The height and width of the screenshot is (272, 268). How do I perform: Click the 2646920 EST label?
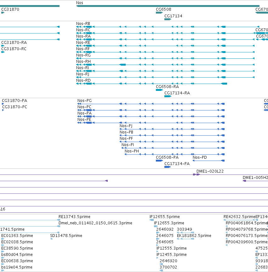click(168, 261)
